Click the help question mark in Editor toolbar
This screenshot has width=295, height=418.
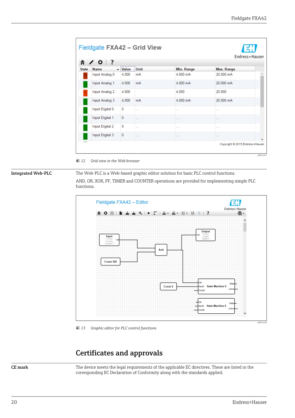(208, 213)
